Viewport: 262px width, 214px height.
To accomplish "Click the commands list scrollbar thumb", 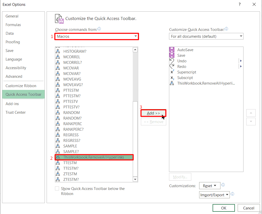I will (135, 139).
